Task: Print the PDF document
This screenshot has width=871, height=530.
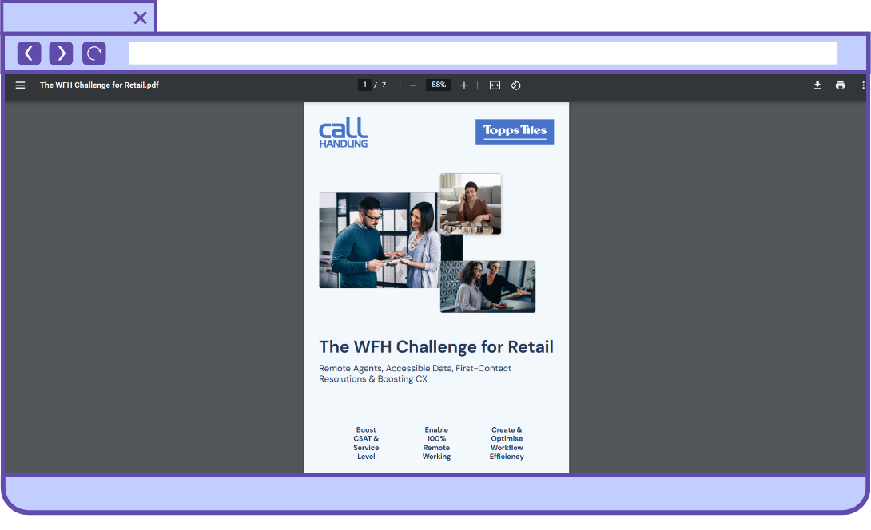Action: [x=841, y=85]
